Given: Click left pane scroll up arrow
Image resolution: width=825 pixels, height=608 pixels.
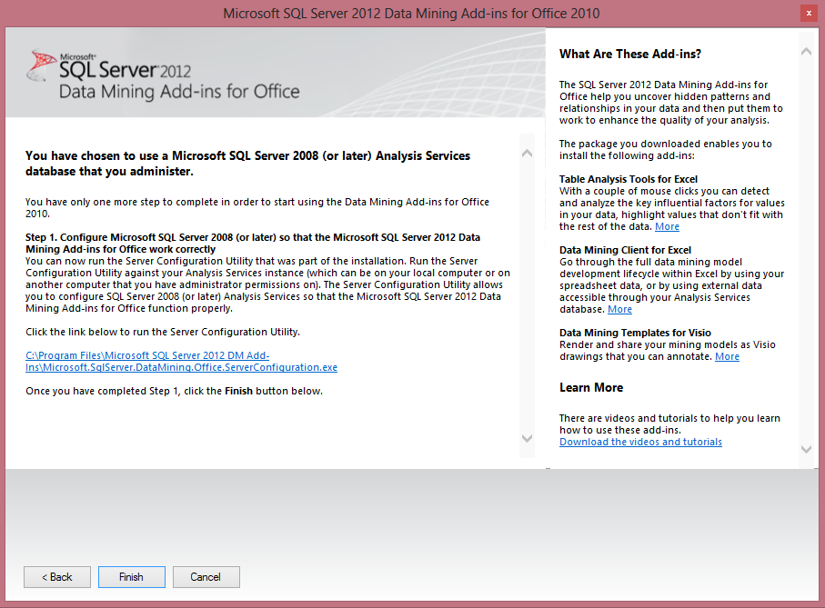Looking at the screenshot, I should click(527, 154).
